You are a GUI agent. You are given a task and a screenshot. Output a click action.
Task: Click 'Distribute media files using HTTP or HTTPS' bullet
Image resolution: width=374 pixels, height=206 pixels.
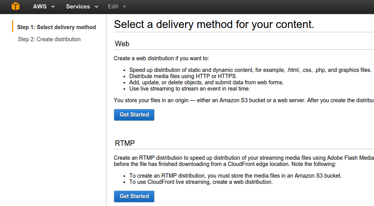click(x=183, y=76)
